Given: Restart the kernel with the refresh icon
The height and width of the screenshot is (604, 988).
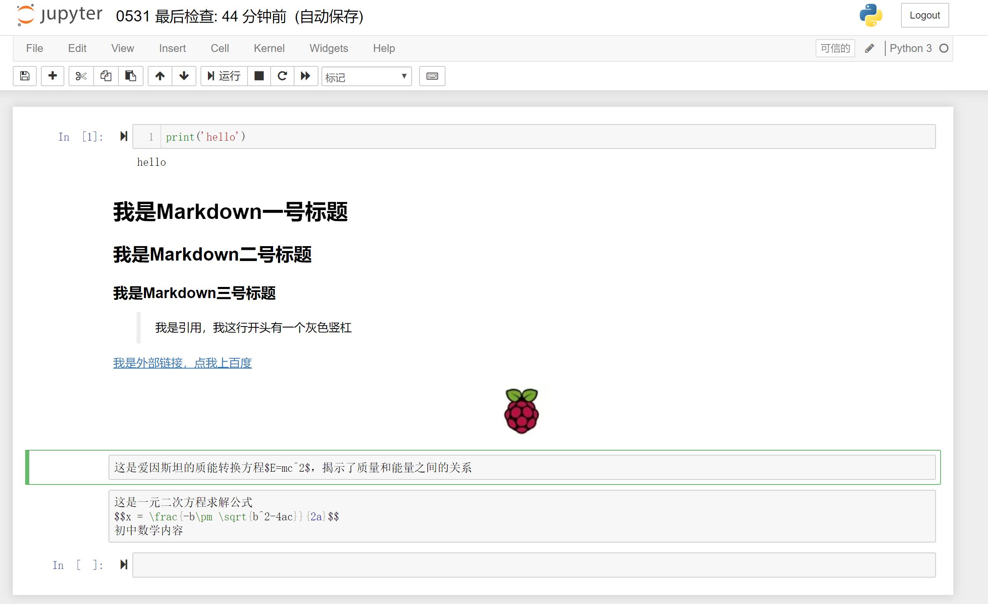Looking at the screenshot, I should pyautogui.click(x=282, y=76).
